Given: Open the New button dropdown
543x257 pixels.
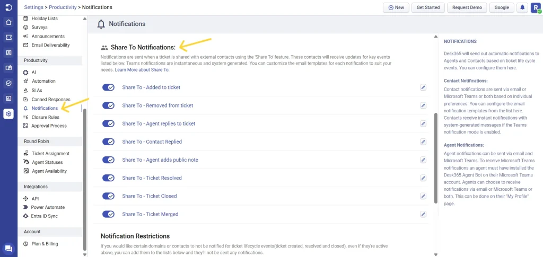Looking at the screenshot, I should (x=396, y=7).
